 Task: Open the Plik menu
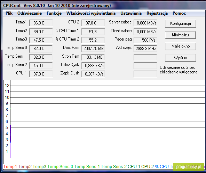tap(9, 13)
